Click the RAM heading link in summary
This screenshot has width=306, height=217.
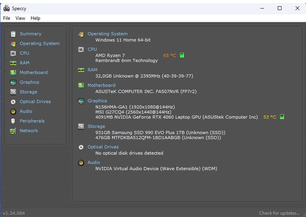pos(92,70)
